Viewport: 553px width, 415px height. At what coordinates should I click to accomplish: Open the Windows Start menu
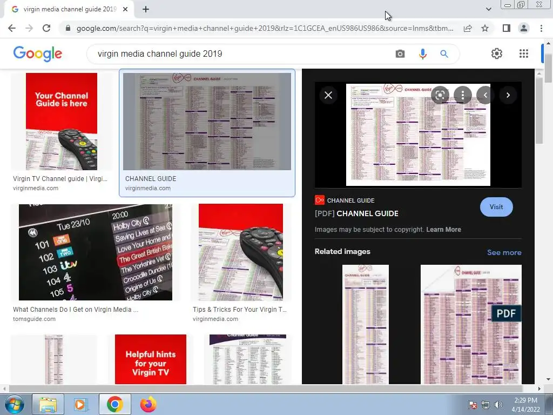pos(14,404)
